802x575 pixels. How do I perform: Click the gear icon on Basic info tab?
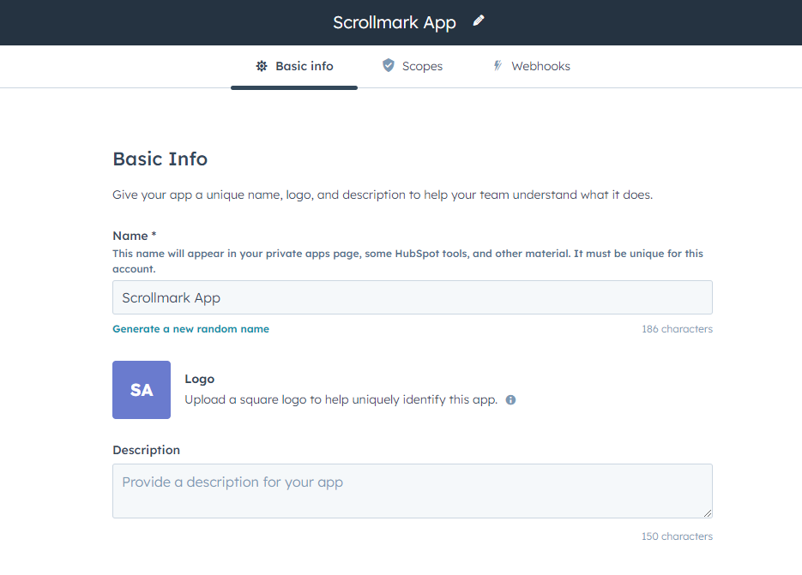[x=262, y=66]
